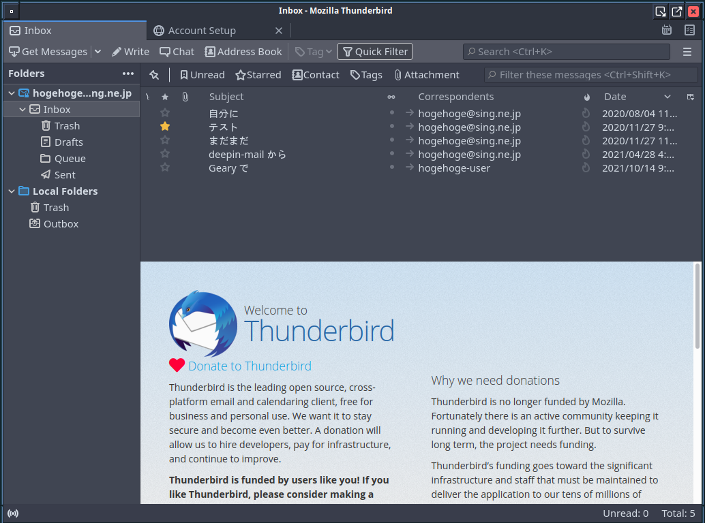The height and width of the screenshot is (523, 705).
Task: Open Get Messages dropdown arrow
Action: click(x=97, y=52)
